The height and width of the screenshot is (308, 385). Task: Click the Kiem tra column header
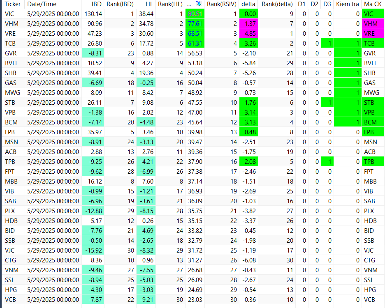pos(348,4)
